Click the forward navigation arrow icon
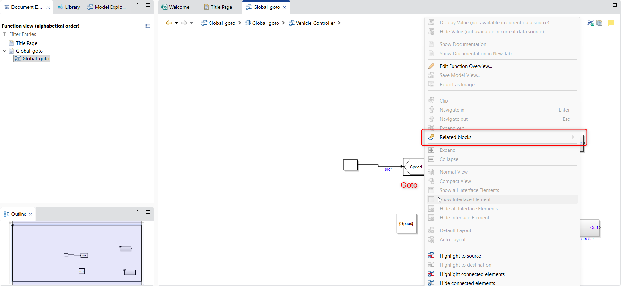 click(184, 23)
